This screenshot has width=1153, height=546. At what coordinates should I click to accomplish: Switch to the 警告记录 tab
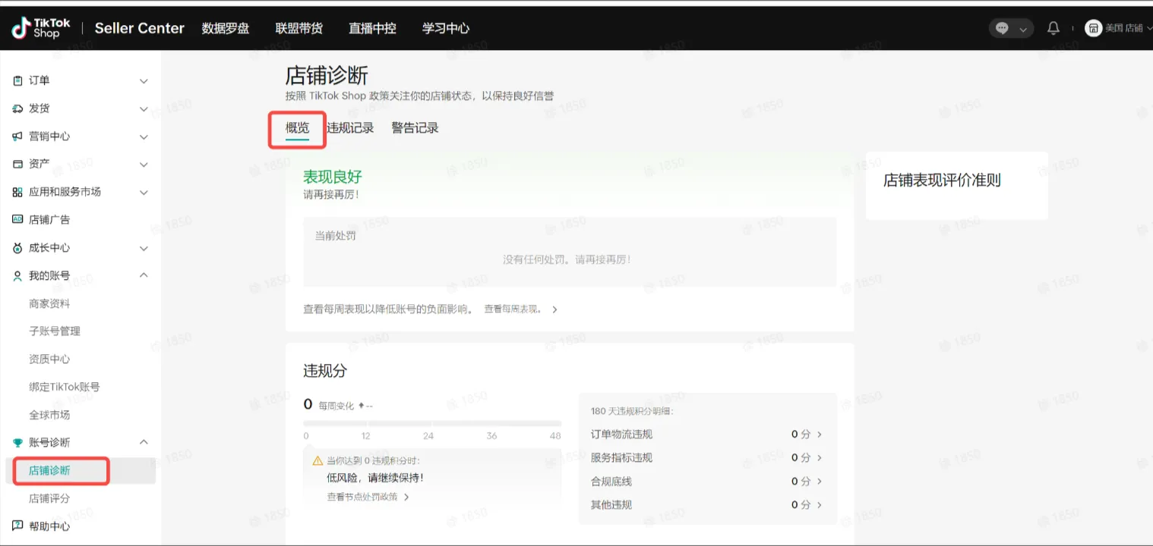click(415, 128)
